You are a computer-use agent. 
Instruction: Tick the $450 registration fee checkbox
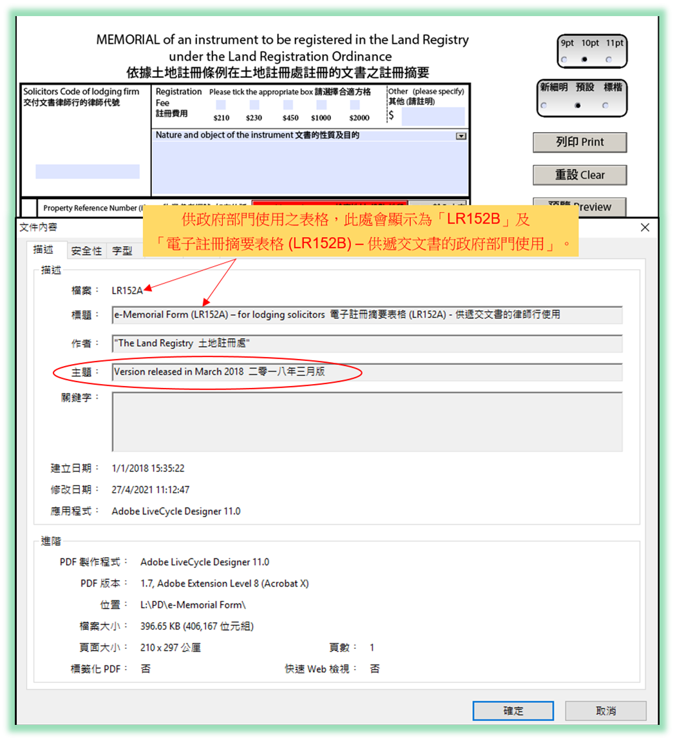pyautogui.click(x=288, y=106)
